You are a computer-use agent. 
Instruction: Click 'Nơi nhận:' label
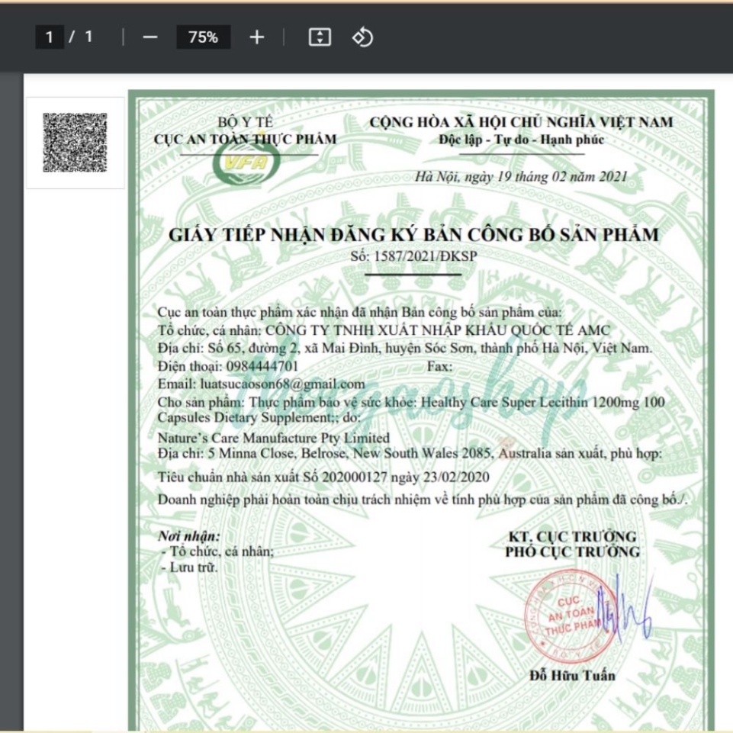tap(189, 535)
